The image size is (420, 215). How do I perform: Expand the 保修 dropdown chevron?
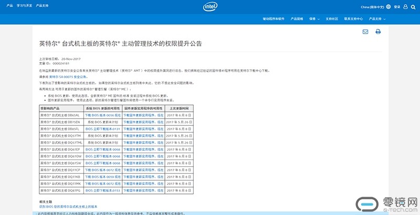point(319,19)
